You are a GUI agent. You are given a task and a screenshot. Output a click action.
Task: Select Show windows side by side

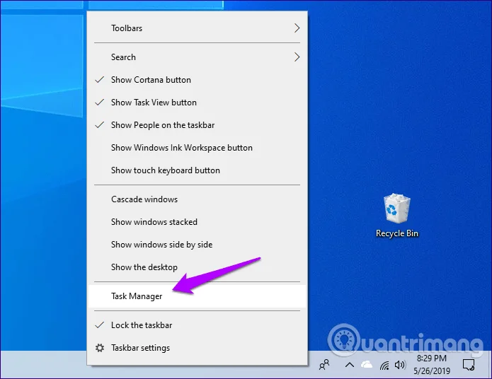pos(197,245)
